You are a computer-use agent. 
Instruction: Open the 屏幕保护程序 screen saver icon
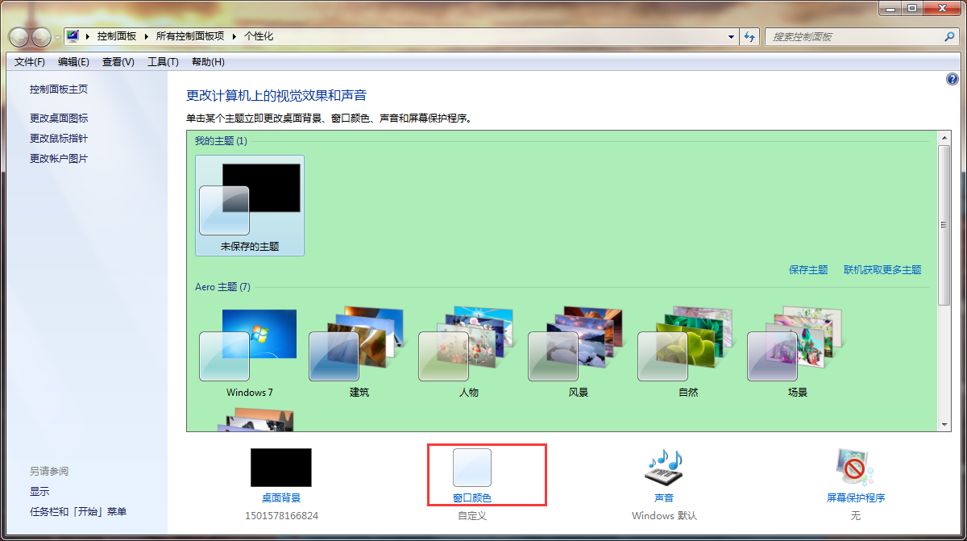point(856,468)
